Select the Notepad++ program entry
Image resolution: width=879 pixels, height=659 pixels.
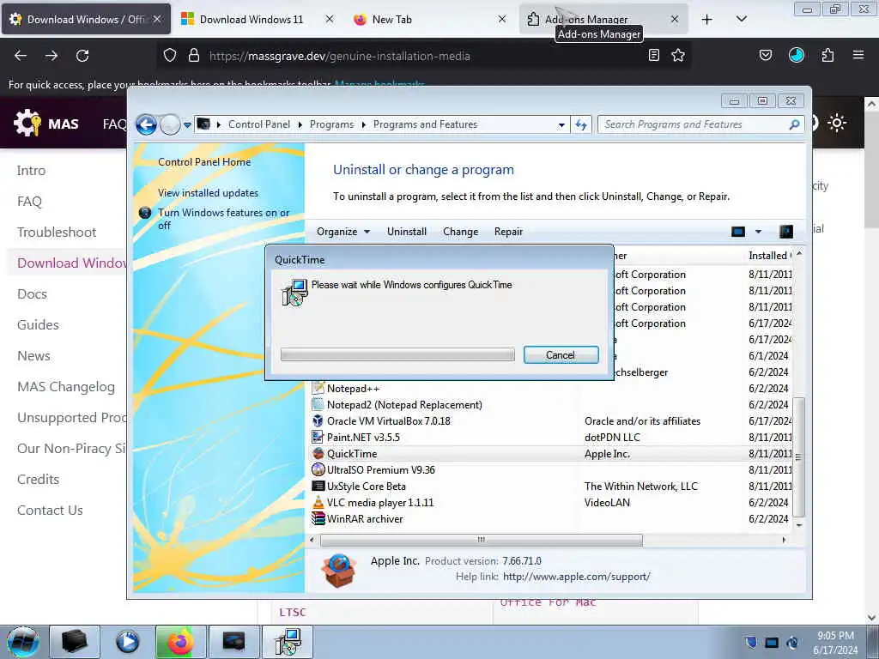point(354,389)
